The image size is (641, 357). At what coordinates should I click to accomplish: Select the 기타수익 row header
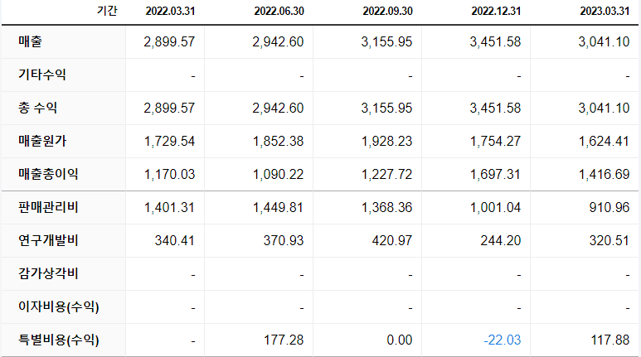[x=42, y=75]
